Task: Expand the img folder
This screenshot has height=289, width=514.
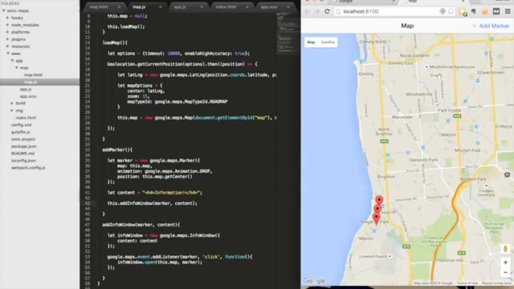Action: pos(12,110)
